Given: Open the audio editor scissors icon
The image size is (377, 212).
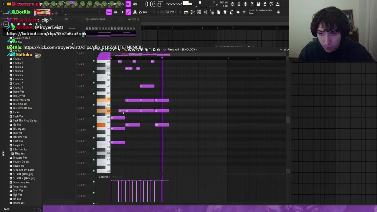Looking at the screenshot, I should coord(239,4).
